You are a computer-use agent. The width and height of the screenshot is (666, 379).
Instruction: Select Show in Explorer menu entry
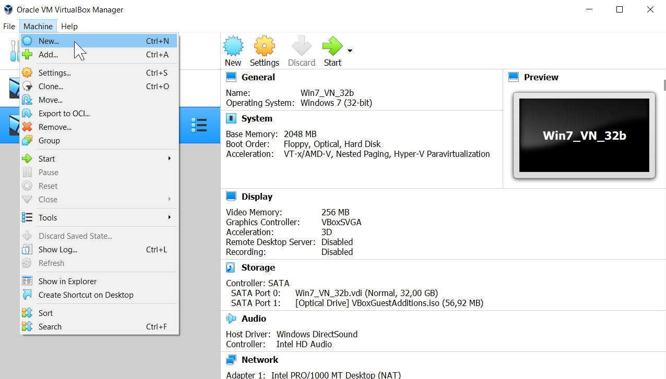[99, 282]
